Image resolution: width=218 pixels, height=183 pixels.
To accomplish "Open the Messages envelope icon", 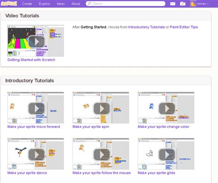I will pyautogui.click(x=172, y=4).
